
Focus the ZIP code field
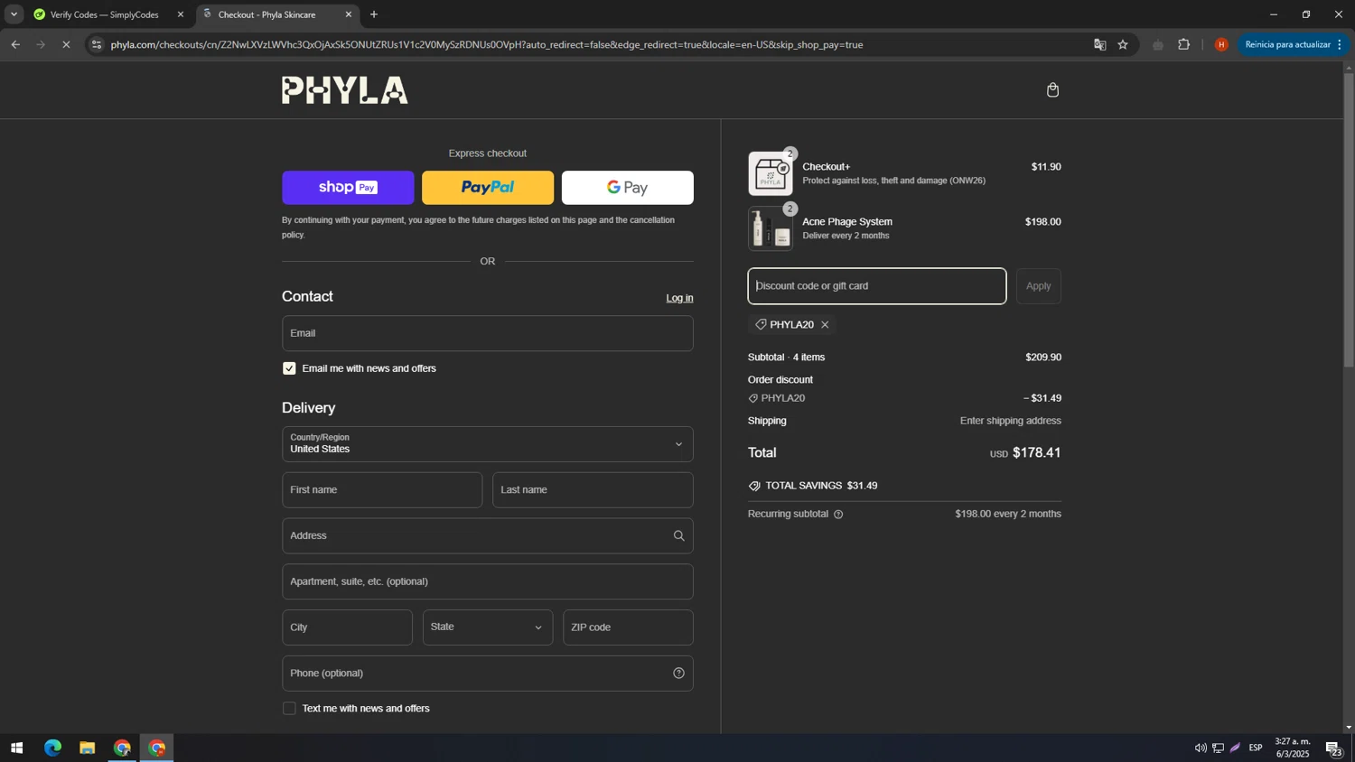pyautogui.click(x=628, y=627)
